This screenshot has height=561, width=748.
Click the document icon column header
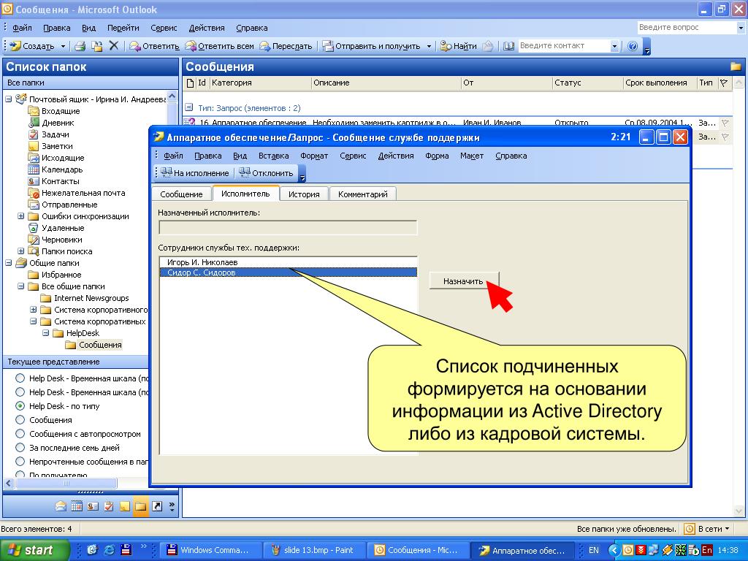pyautogui.click(x=191, y=83)
